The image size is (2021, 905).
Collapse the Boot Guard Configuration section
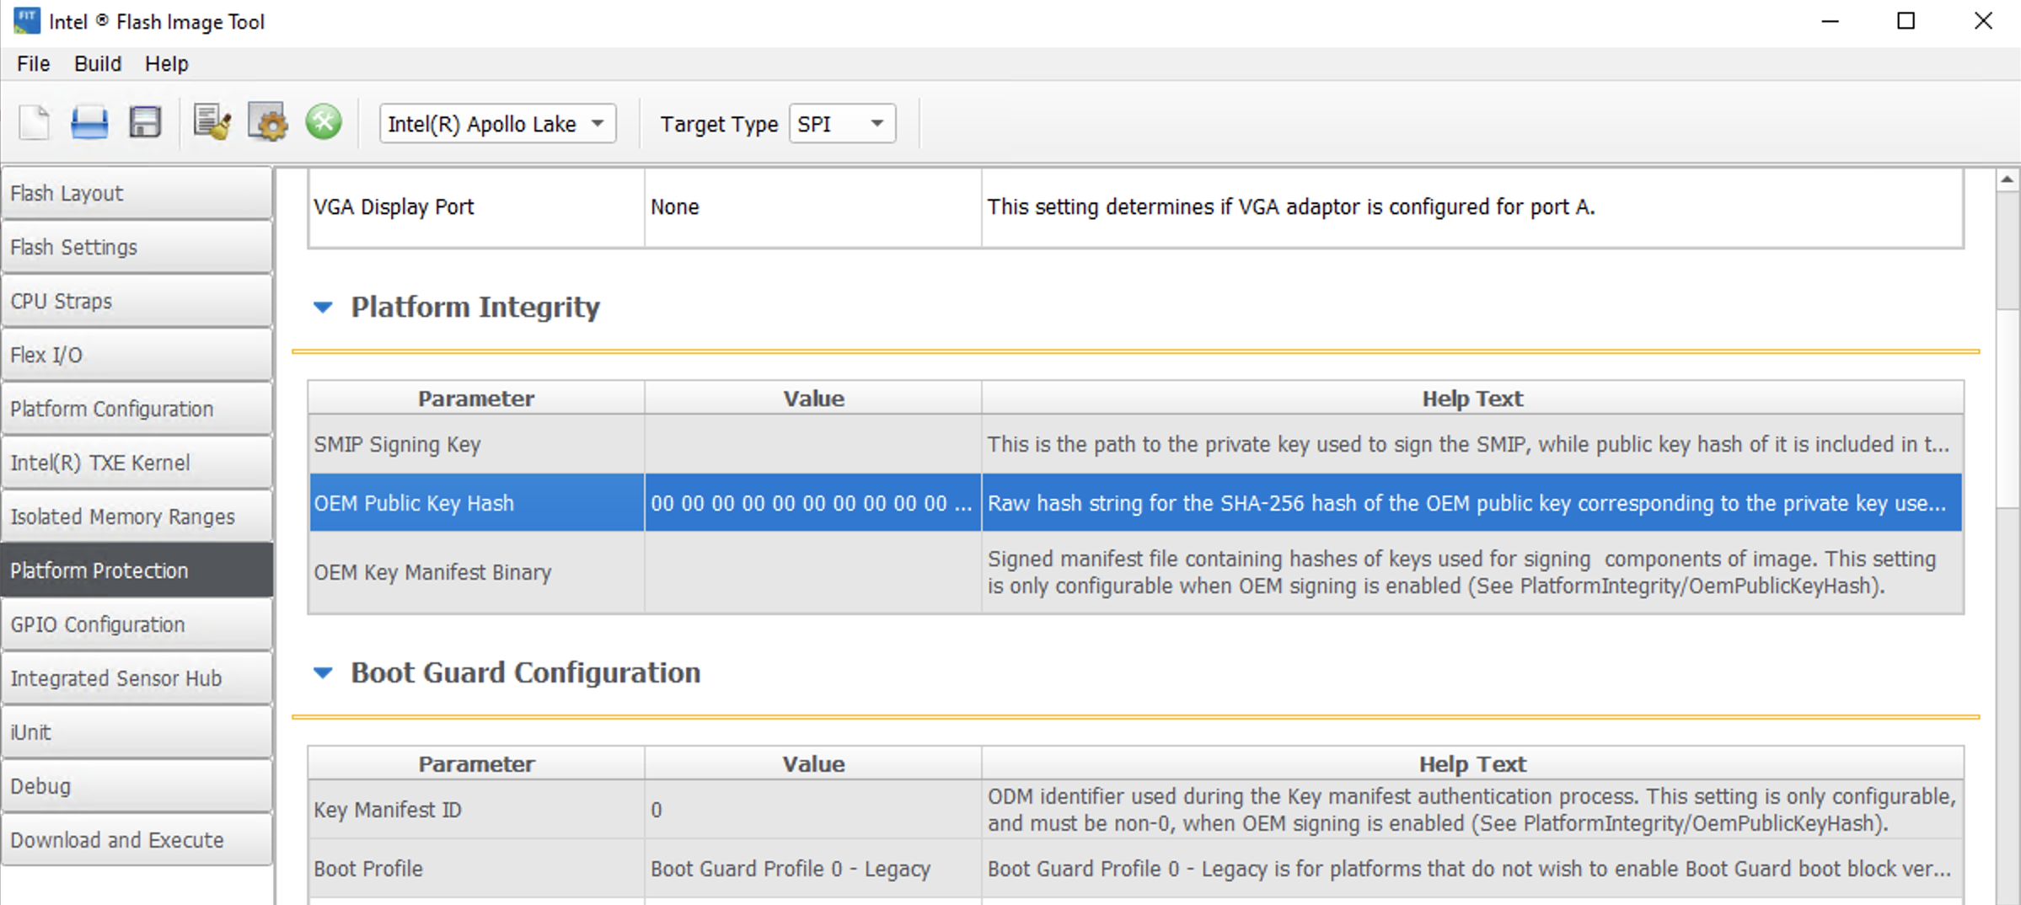pos(323,673)
